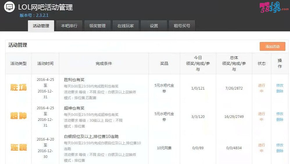Click the 10元网费 prize cell
Screen dimensions: 290x164
click(164, 148)
